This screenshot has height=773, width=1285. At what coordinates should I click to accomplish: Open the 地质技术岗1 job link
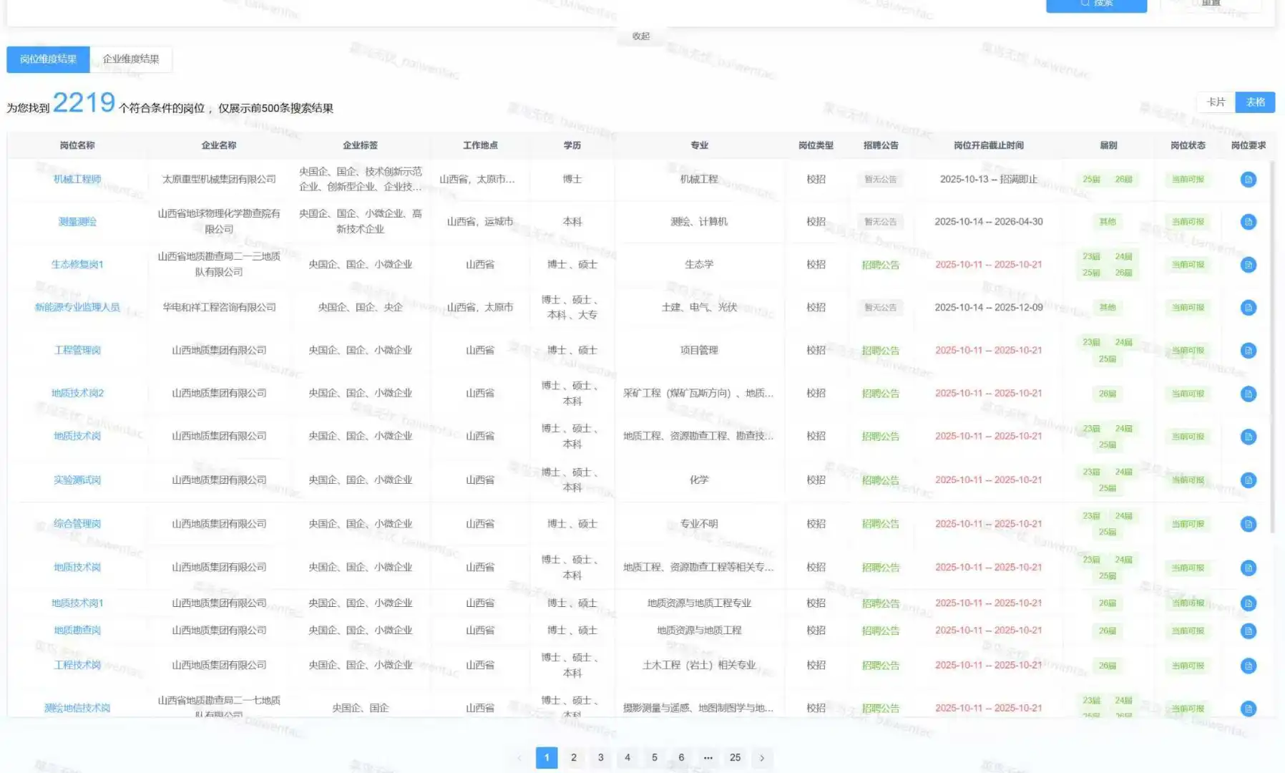pos(77,603)
